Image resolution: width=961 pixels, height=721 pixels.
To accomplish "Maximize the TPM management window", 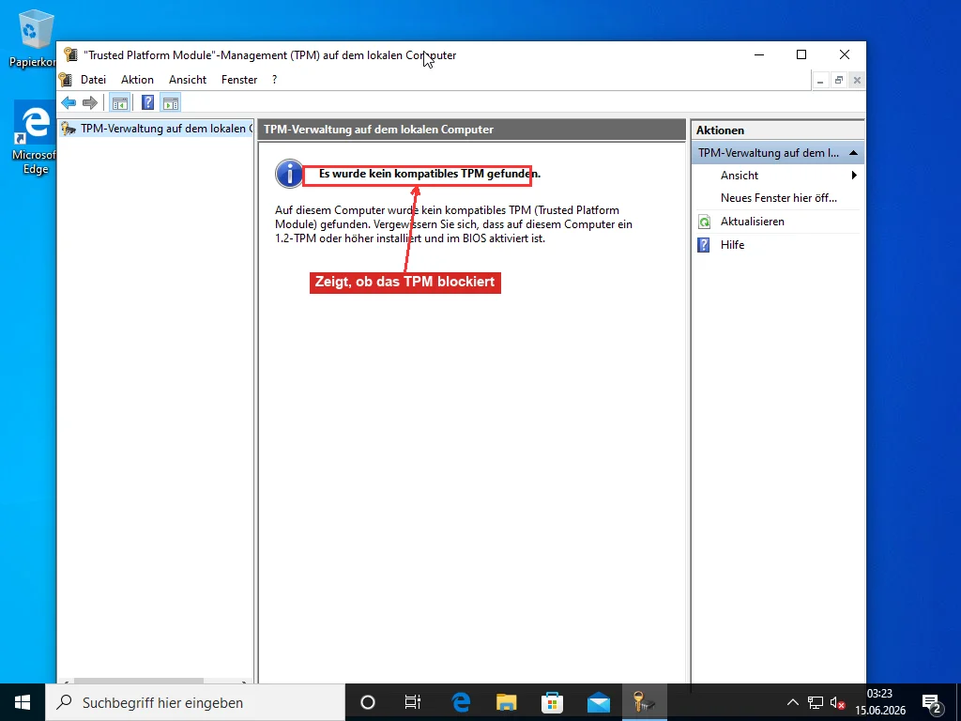I will 801,54.
